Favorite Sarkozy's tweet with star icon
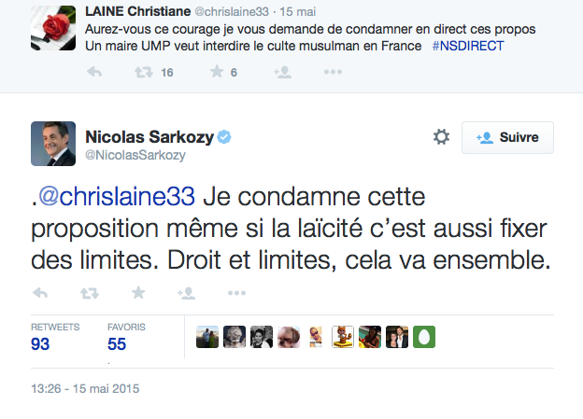The width and height of the screenshot is (583, 419). coord(138,293)
